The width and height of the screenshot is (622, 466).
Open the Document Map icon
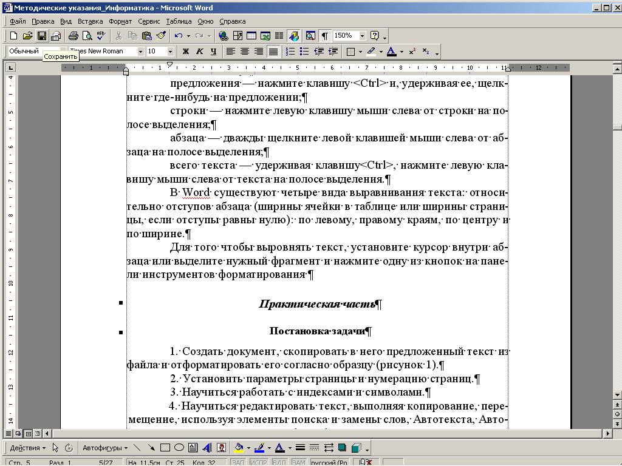click(x=310, y=36)
